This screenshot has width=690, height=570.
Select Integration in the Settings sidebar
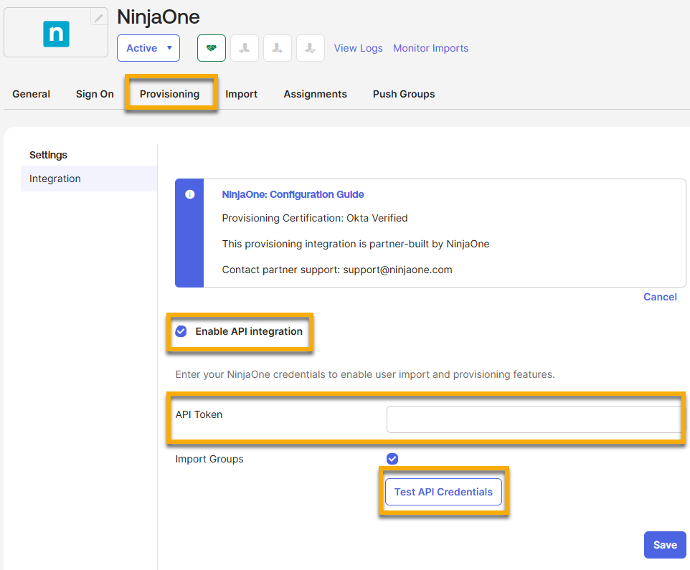[55, 179]
